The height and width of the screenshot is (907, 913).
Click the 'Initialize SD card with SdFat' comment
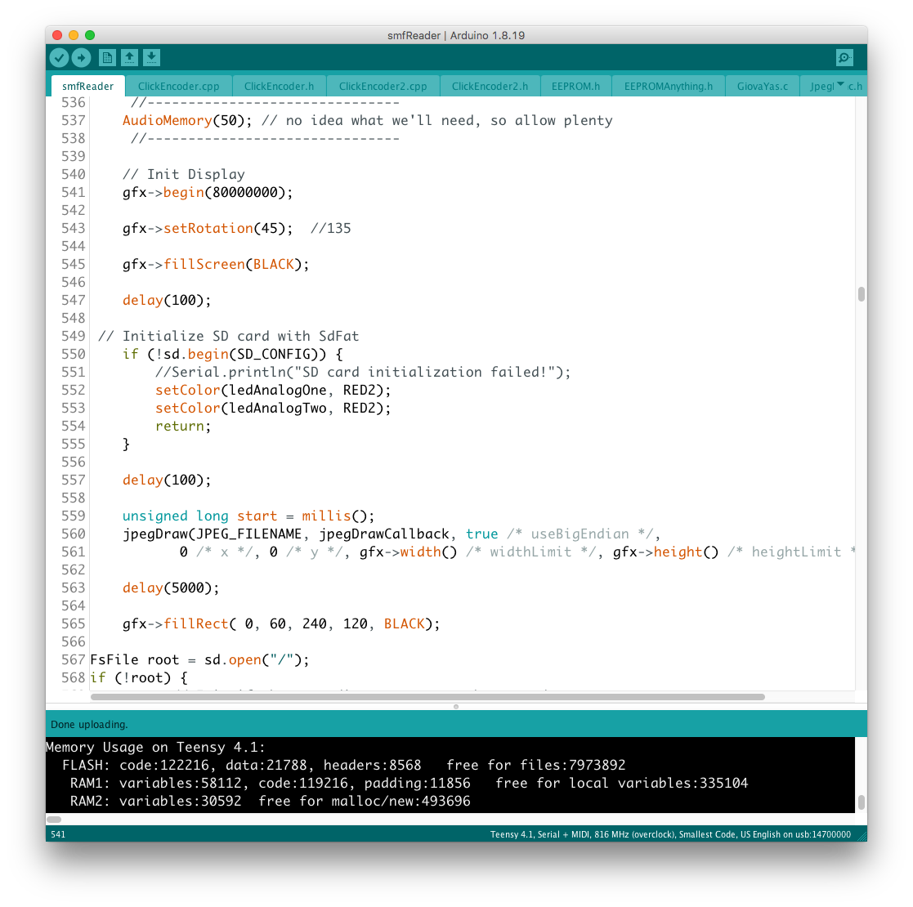click(x=228, y=336)
